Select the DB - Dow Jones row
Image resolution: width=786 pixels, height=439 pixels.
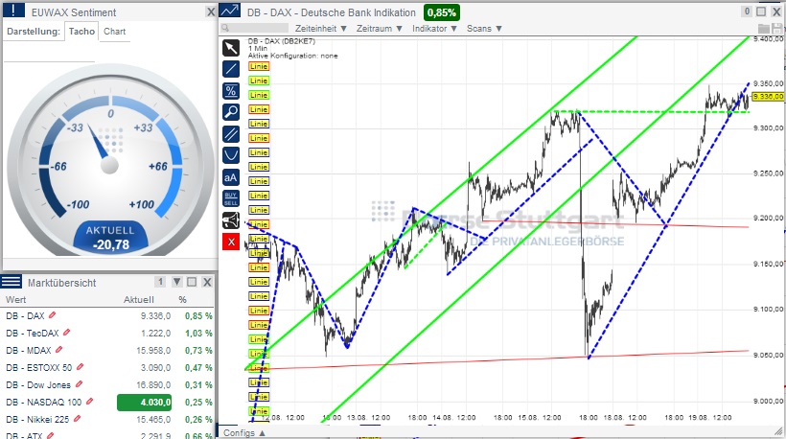pyautogui.click(x=107, y=385)
